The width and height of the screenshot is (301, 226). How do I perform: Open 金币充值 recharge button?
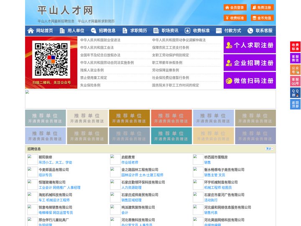[262, 18]
